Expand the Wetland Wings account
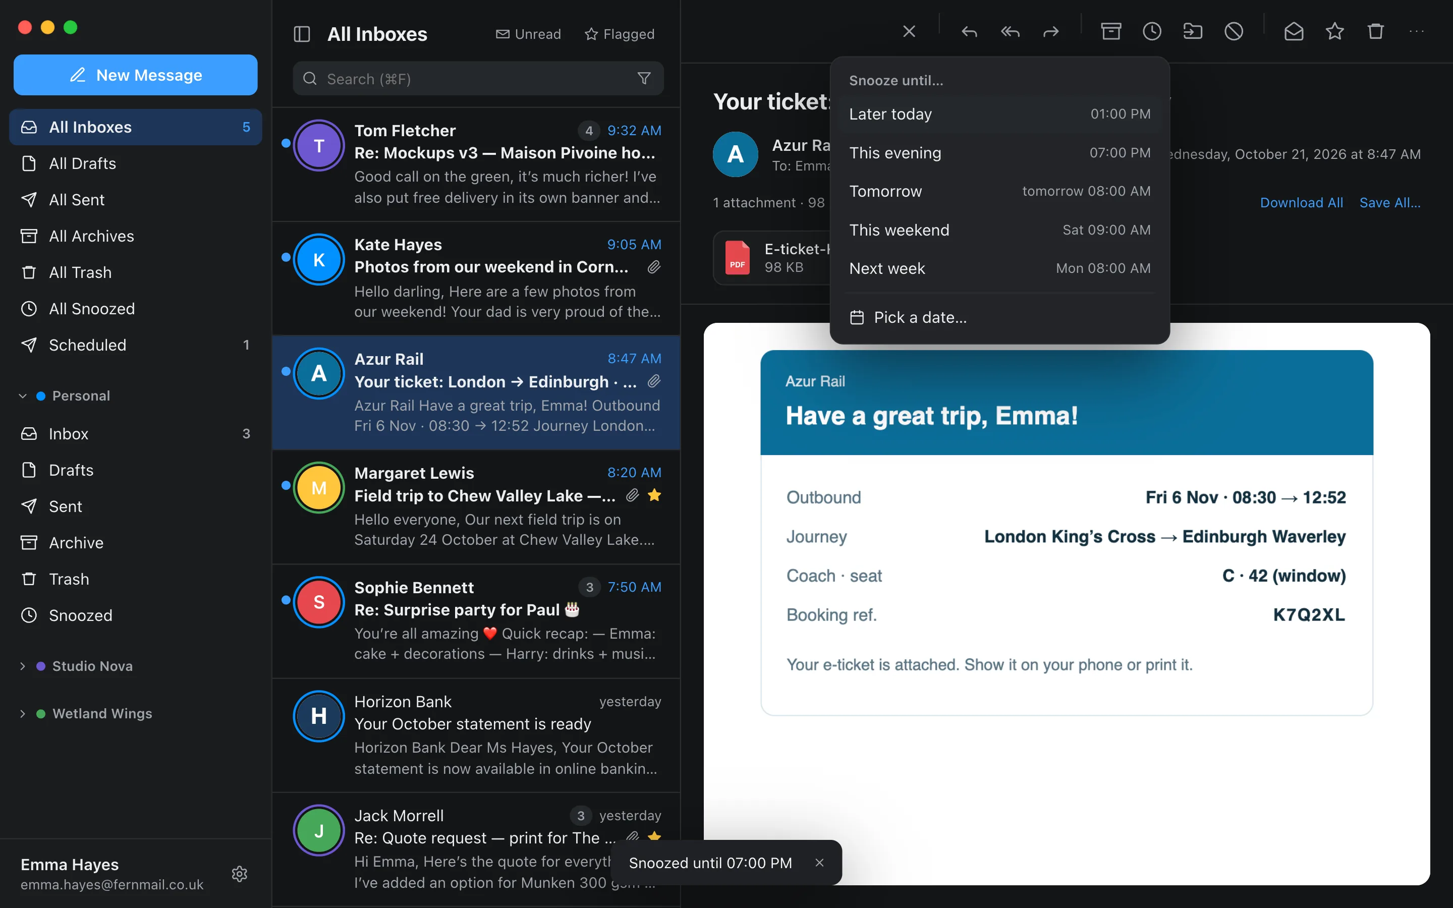Viewport: 1453px width, 908px height. click(23, 714)
